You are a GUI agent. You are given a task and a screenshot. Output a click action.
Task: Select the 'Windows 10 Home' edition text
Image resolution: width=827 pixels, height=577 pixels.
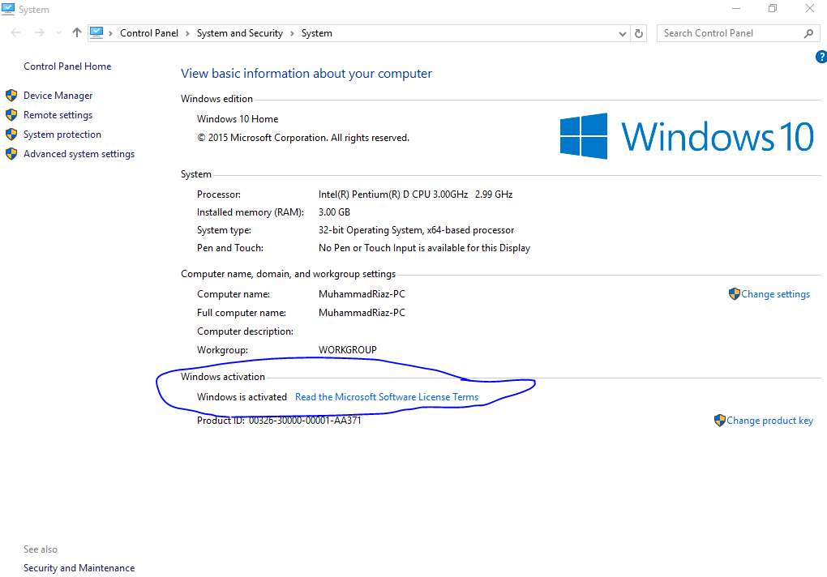click(238, 119)
